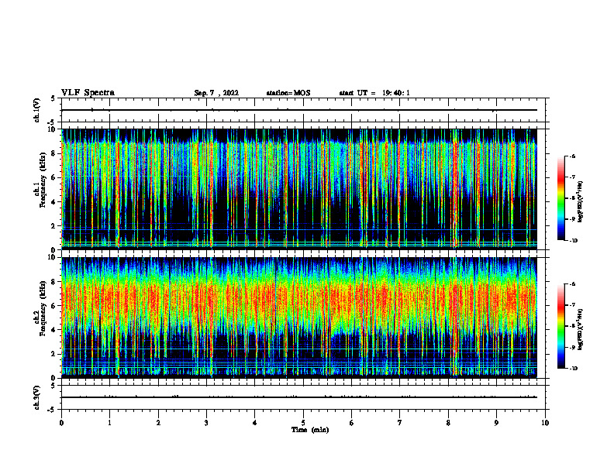This screenshot has width=614, height=474.
Task: Click the ch.3 voltage waveform trace
Action: 299,397
